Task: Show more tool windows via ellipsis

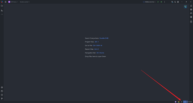Action: pos(2,14)
